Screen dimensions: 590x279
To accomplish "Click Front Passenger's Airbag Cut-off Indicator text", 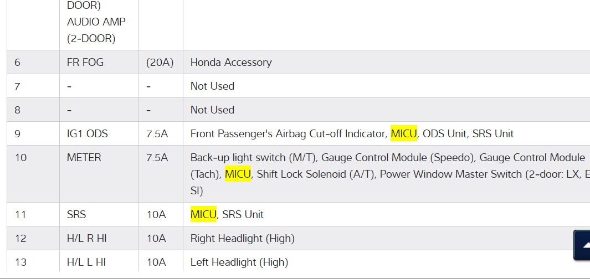I will pos(288,133).
